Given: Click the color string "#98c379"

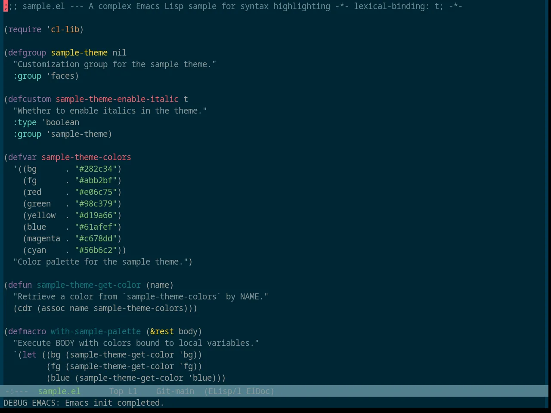Looking at the screenshot, I should click(x=96, y=203).
